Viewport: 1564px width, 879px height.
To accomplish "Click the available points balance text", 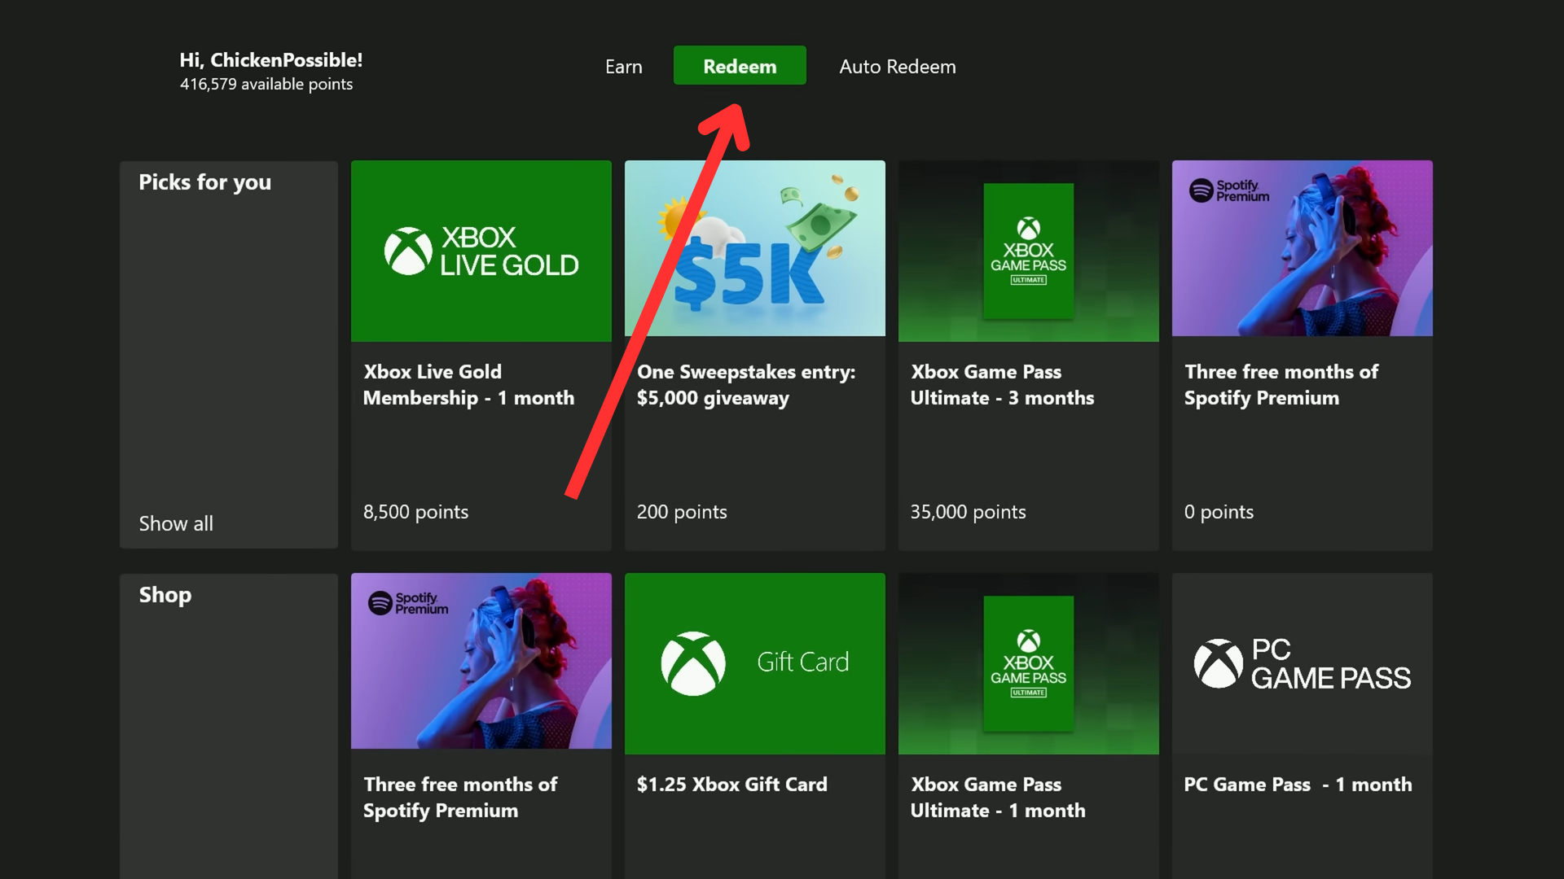I will coord(266,85).
